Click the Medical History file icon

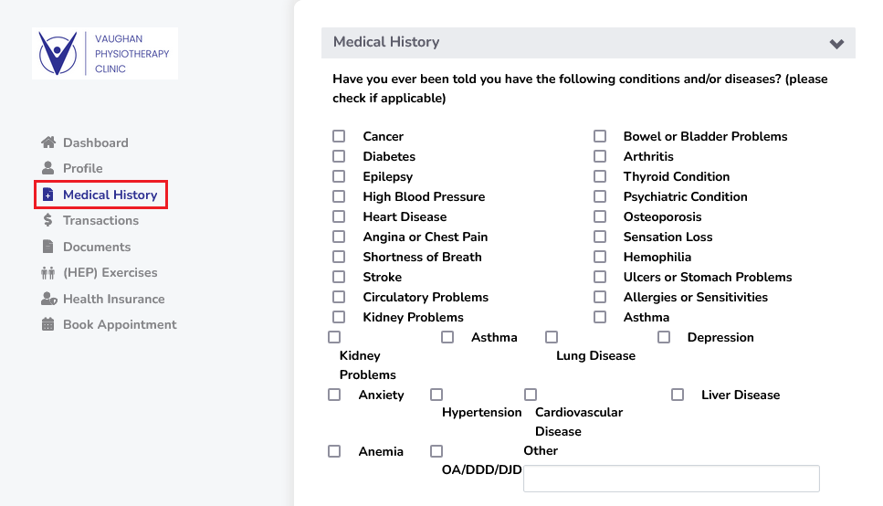tap(48, 195)
